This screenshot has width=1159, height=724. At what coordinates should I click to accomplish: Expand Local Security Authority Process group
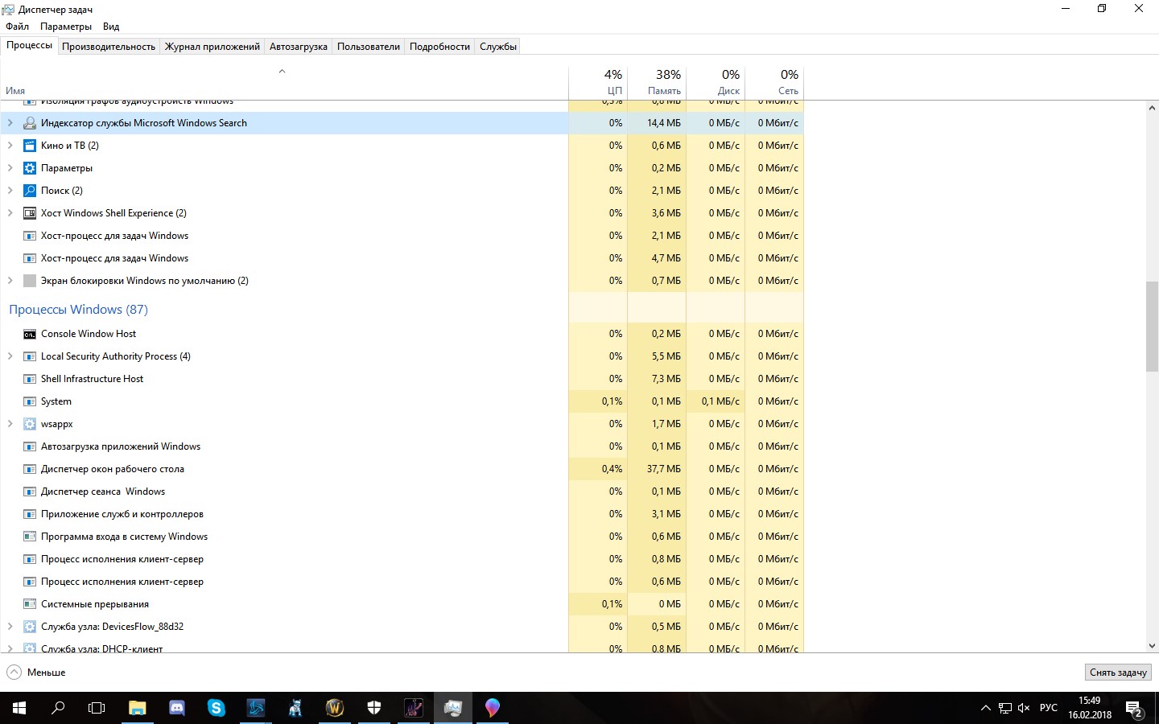pyautogui.click(x=10, y=356)
